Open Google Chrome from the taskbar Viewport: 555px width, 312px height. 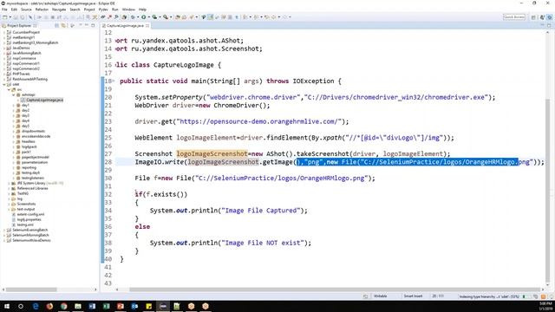coord(63,306)
